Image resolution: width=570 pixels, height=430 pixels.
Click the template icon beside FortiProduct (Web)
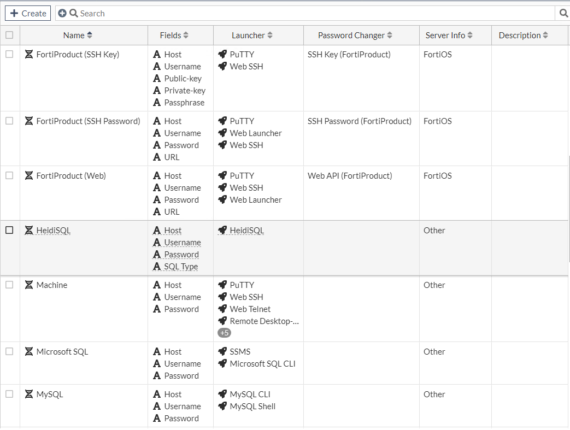pos(29,175)
